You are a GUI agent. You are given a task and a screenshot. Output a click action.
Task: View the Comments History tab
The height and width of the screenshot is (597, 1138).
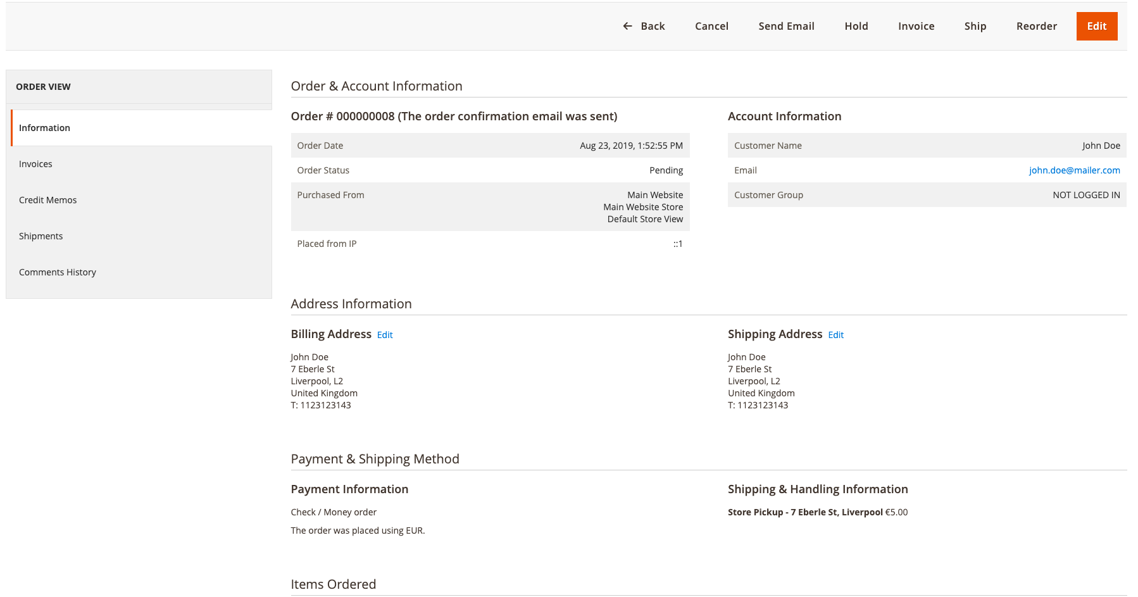pyautogui.click(x=57, y=272)
